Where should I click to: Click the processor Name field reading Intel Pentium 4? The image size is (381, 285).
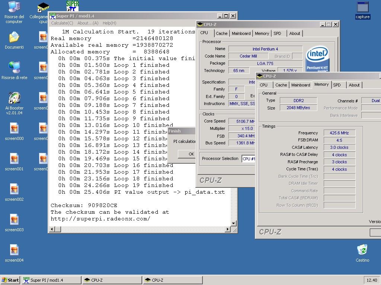click(265, 49)
